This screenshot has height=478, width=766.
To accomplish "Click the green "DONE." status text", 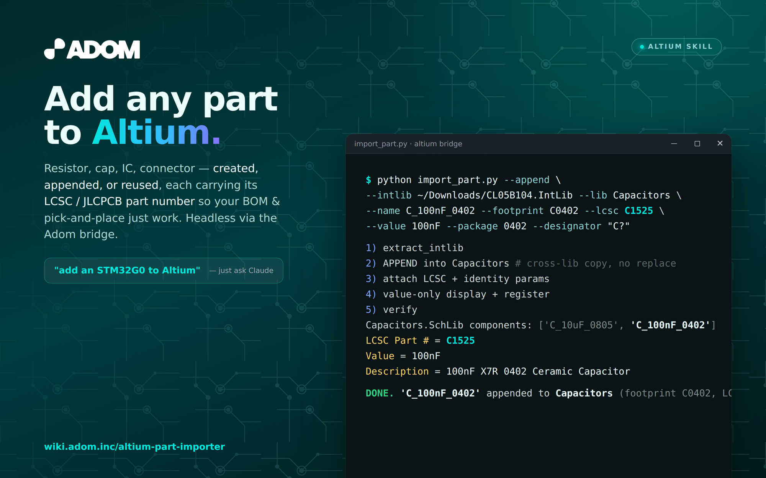I will click(380, 393).
